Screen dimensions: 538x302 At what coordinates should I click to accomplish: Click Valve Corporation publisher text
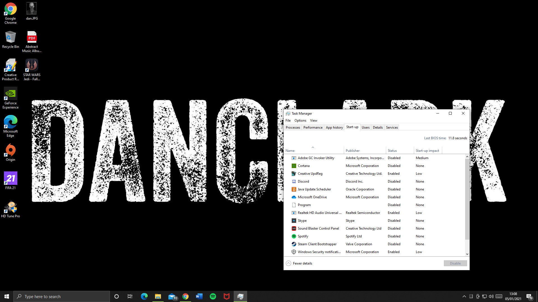point(359,244)
